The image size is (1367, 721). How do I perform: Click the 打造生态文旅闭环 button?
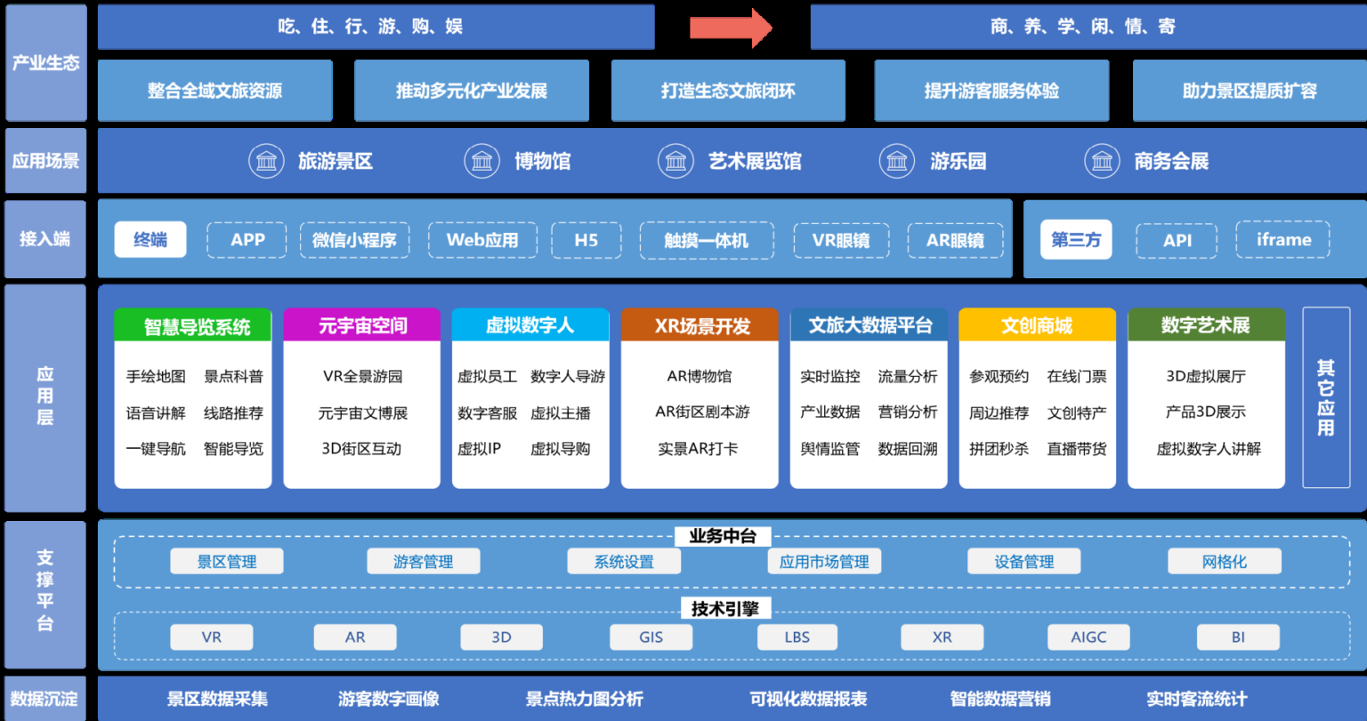point(727,90)
